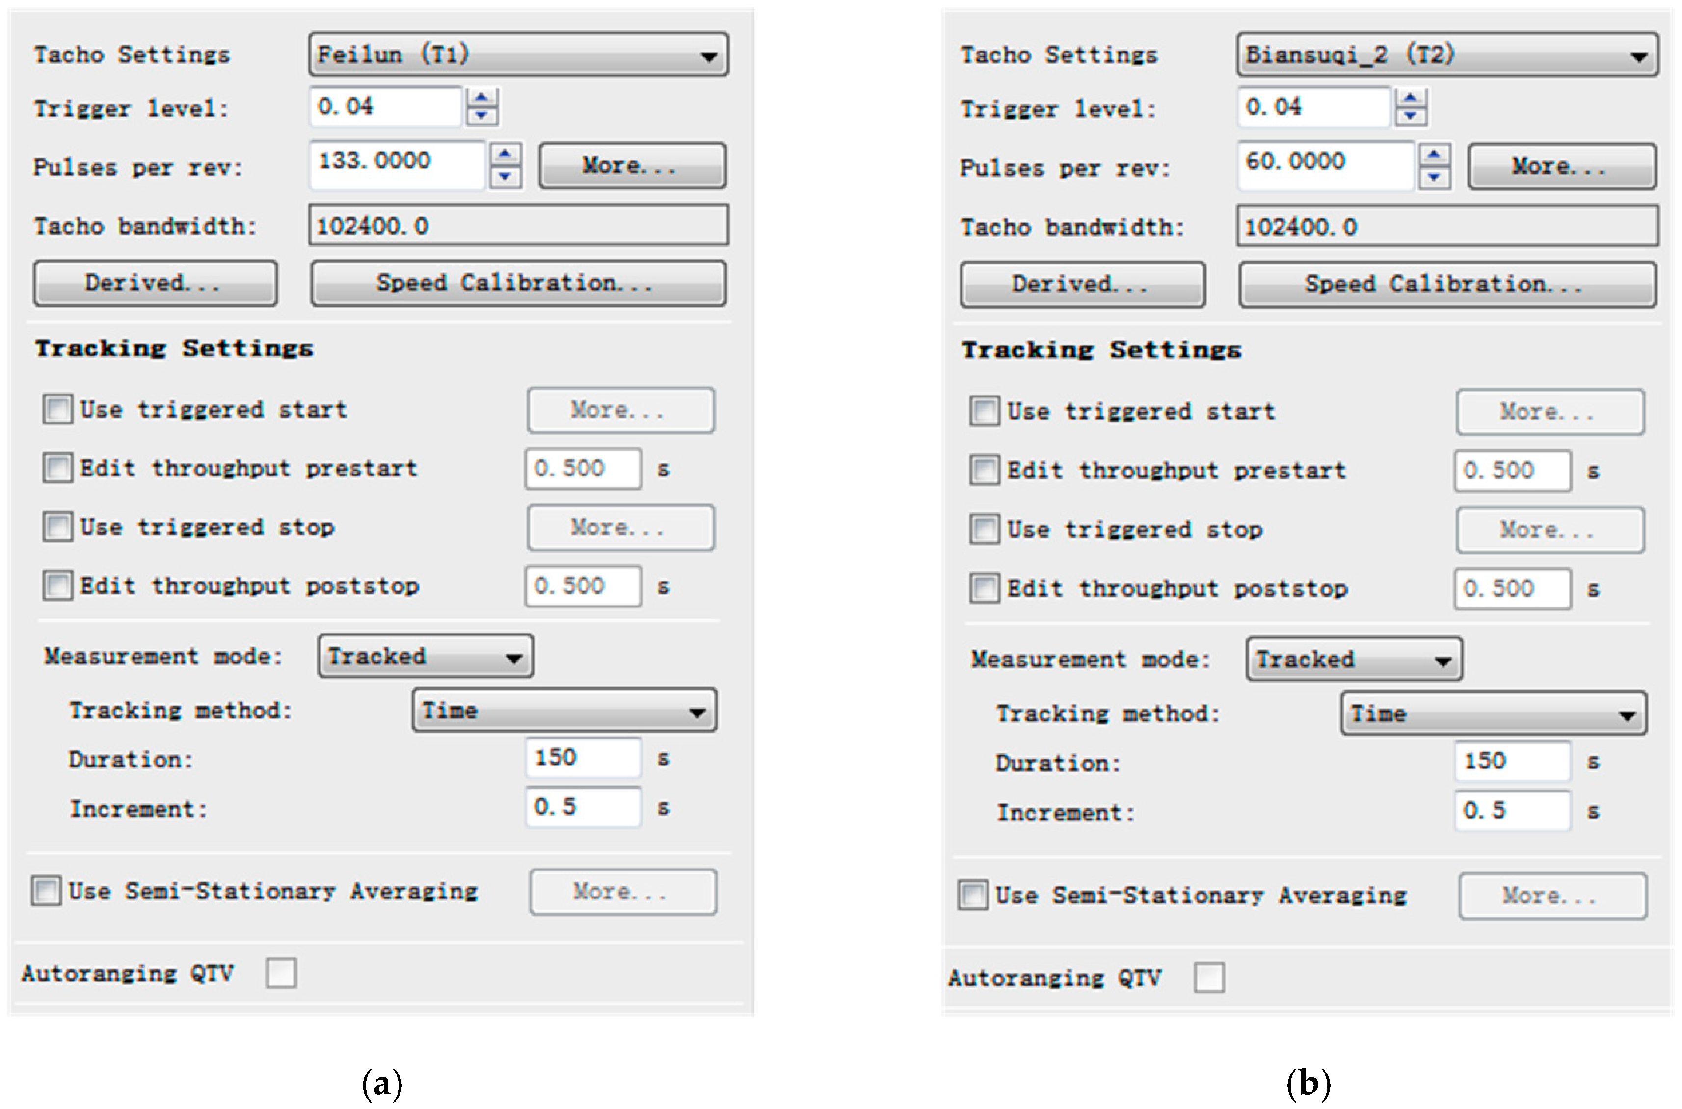
Task: Click More... beside Pulses per rev 133.0000
Action: [x=632, y=166]
